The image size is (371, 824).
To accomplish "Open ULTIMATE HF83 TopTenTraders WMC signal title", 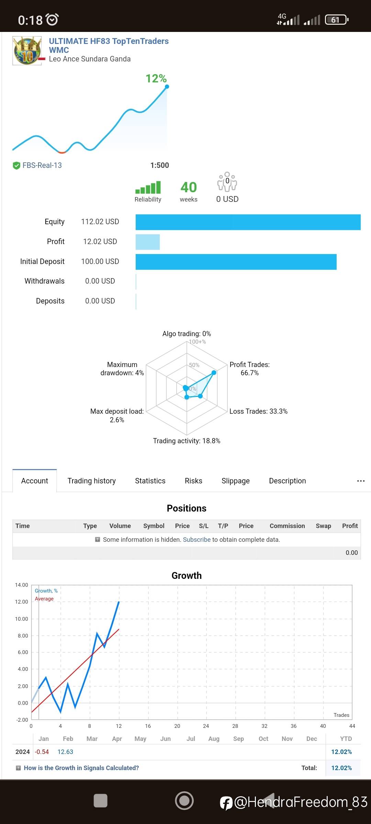I will (x=109, y=45).
